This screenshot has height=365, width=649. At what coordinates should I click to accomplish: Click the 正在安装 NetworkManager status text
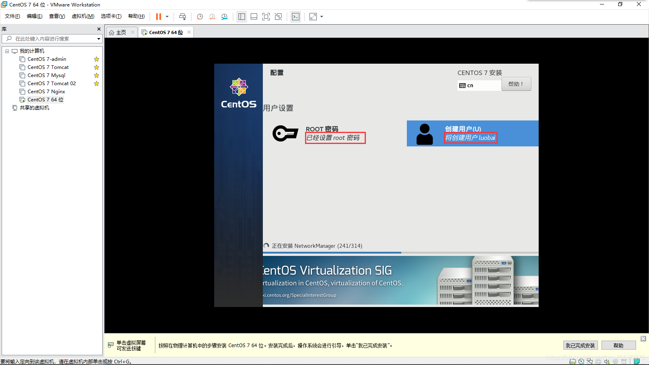(317, 246)
